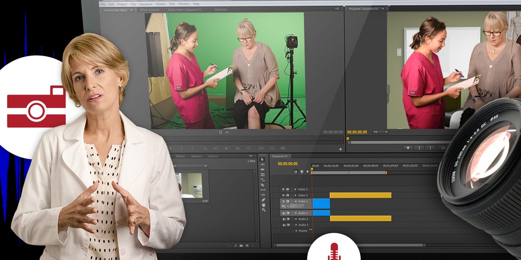
Task: Toggle Snap in the timeline header
Action: (296, 172)
